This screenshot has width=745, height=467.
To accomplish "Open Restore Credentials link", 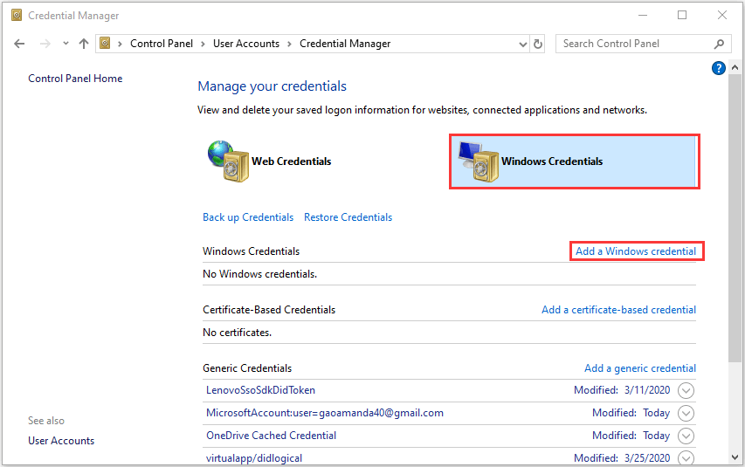I will click(x=348, y=217).
